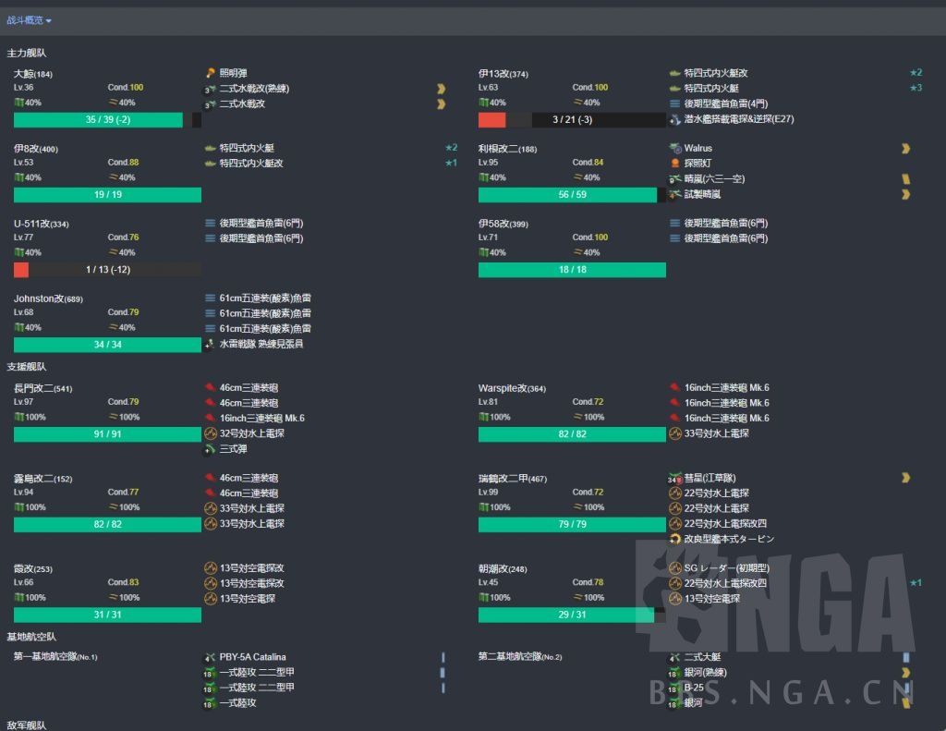Click the SG レーダー(初期型) icon on 朝潮改
The width and height of the screenshot is (946, 731).
677,567
